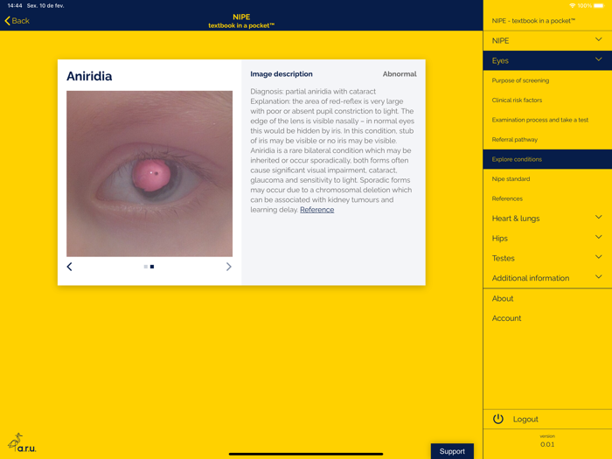Expand the Hips section

tap(547, 238)
